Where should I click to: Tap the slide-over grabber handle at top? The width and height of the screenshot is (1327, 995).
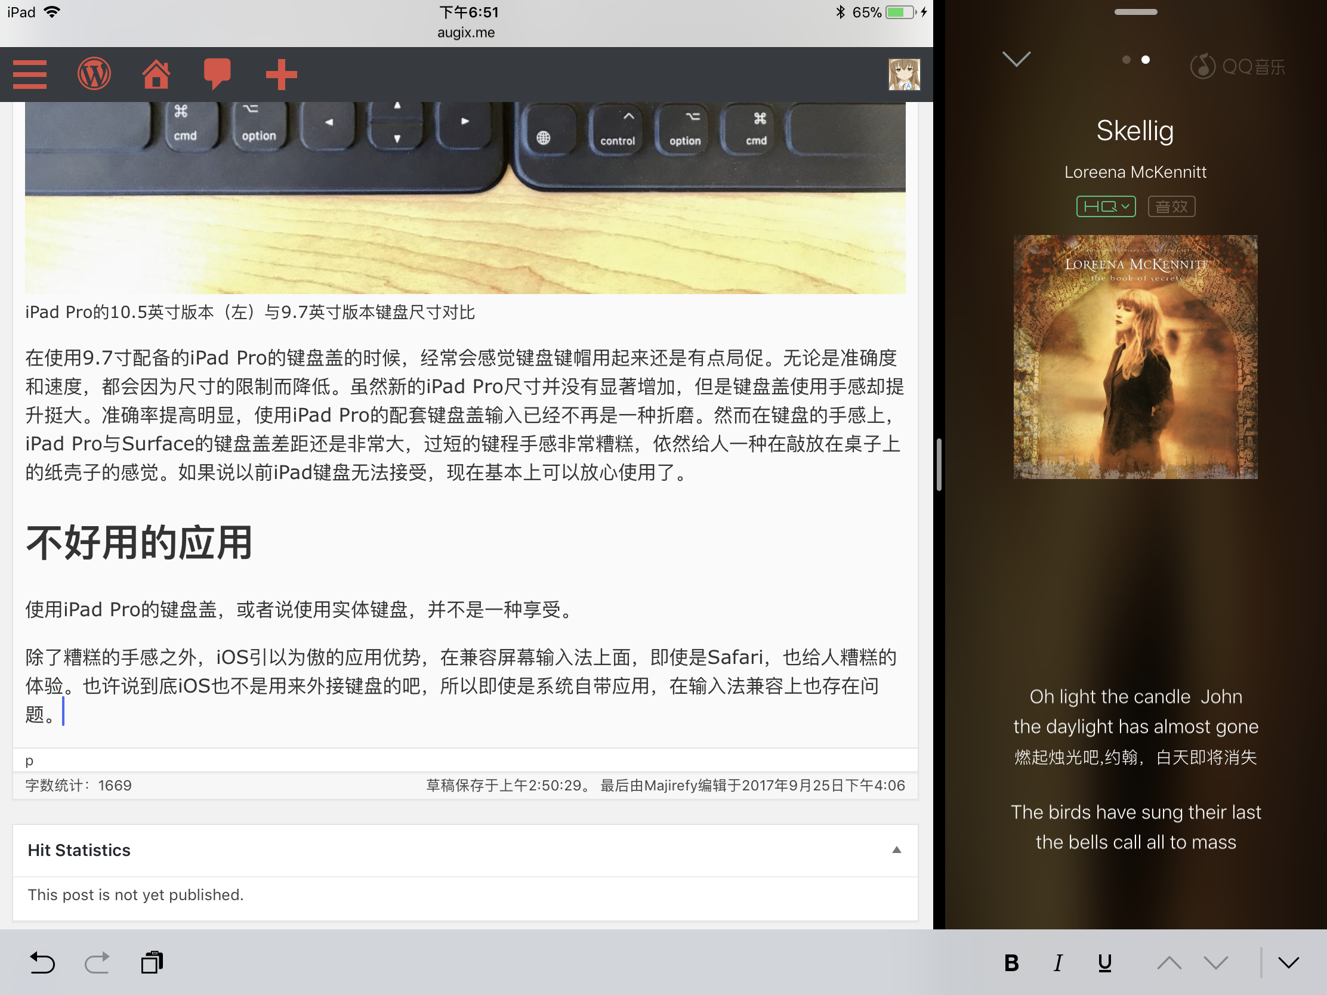click(x=1135, y=12)
